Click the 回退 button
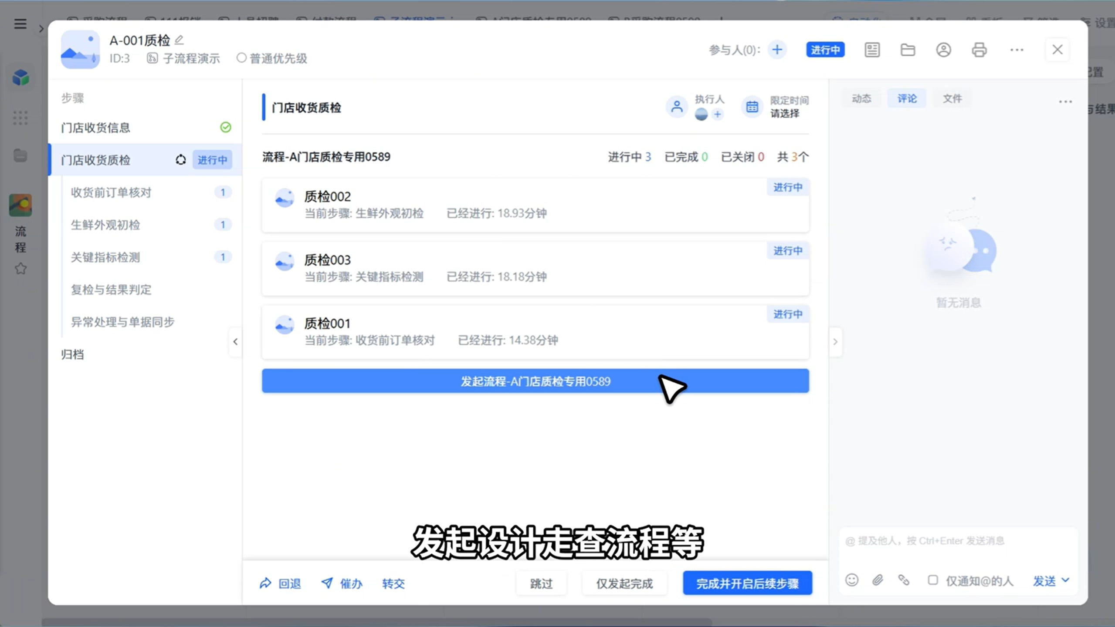Screen dimensions: 1115x627 [x=280, y=583]
